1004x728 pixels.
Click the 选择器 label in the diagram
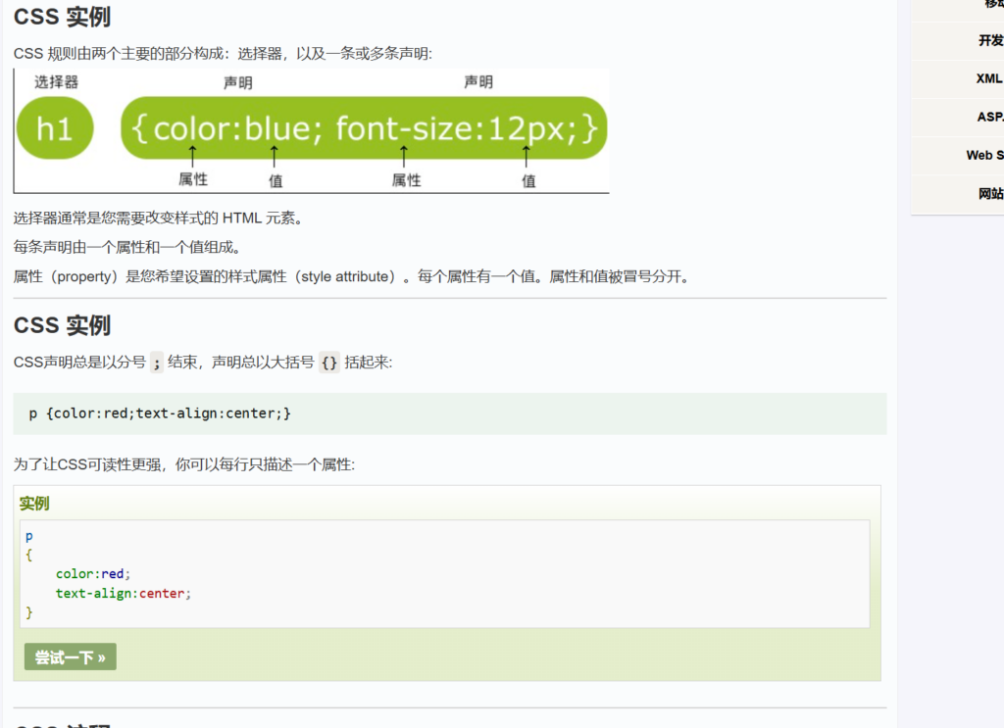coord(56,82)
